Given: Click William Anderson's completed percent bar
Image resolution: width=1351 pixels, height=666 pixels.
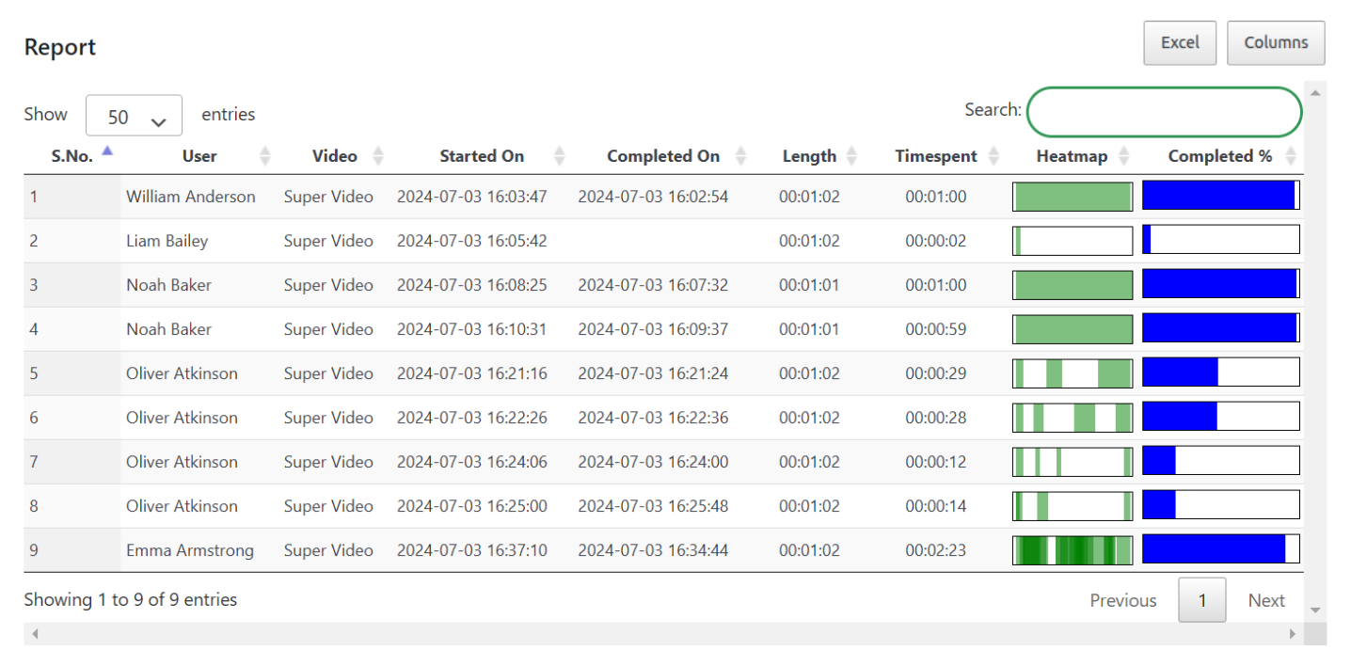Looking at the screenshot, I should 1220,196.
